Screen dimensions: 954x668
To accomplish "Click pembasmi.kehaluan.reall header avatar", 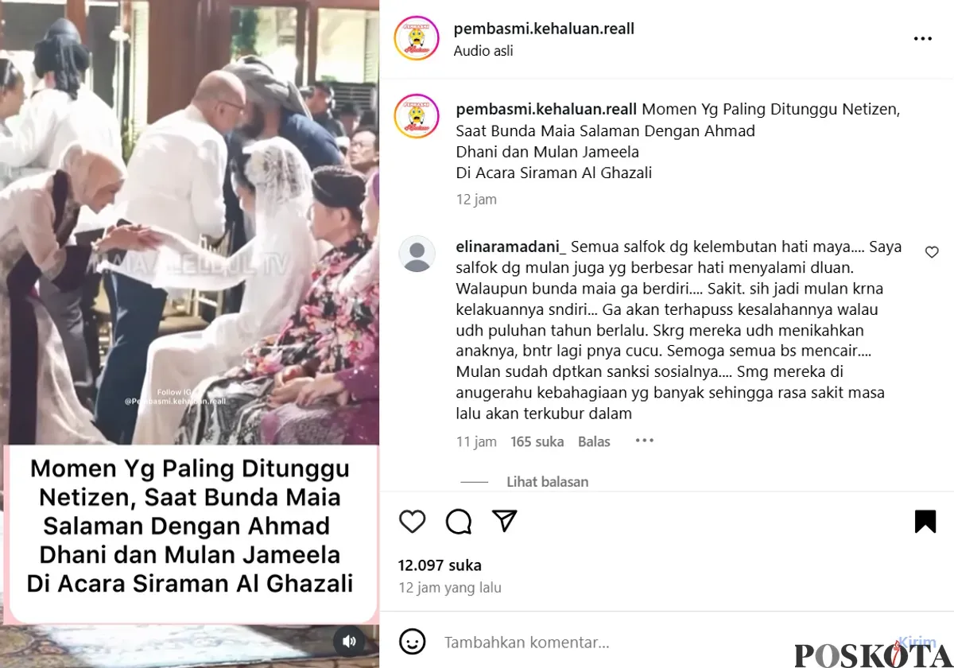I will (417, 38).
